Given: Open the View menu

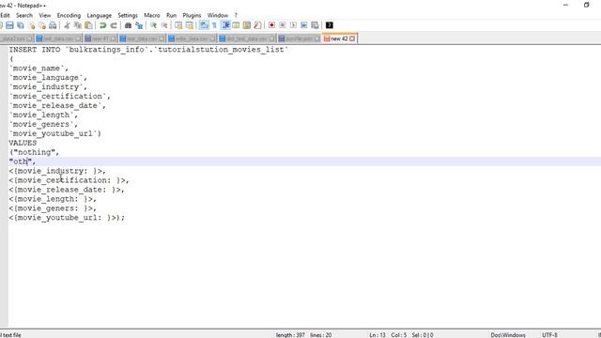Looking at the screenshot, I should tap(45, 15).
